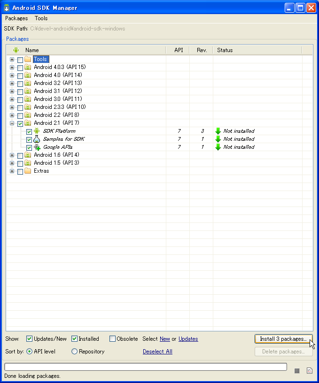Image resolution: width=319 pixels, height=383 pixels.
Task: Enable the Obsolete show checkbox
Action: point(112,339)
